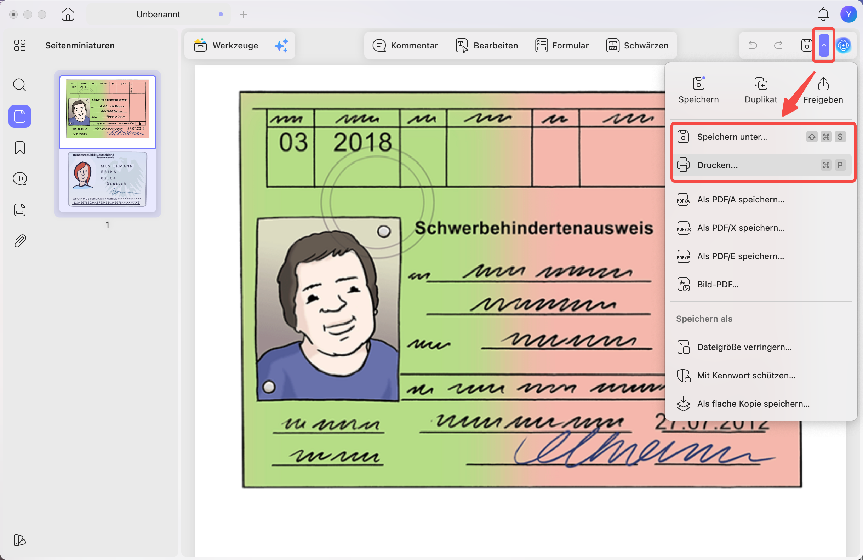Click Speichern in the popup panel
The height and width of the screenshot is (560, 863).
(698, 90)
